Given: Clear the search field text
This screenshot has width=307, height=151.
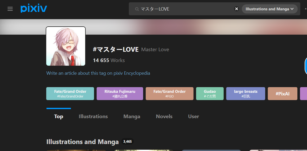Looking at the screenshot, I should point(237,9).
